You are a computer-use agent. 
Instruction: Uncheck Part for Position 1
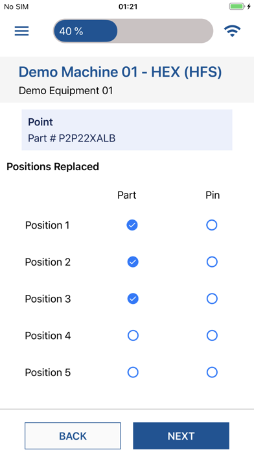[132, 225]
